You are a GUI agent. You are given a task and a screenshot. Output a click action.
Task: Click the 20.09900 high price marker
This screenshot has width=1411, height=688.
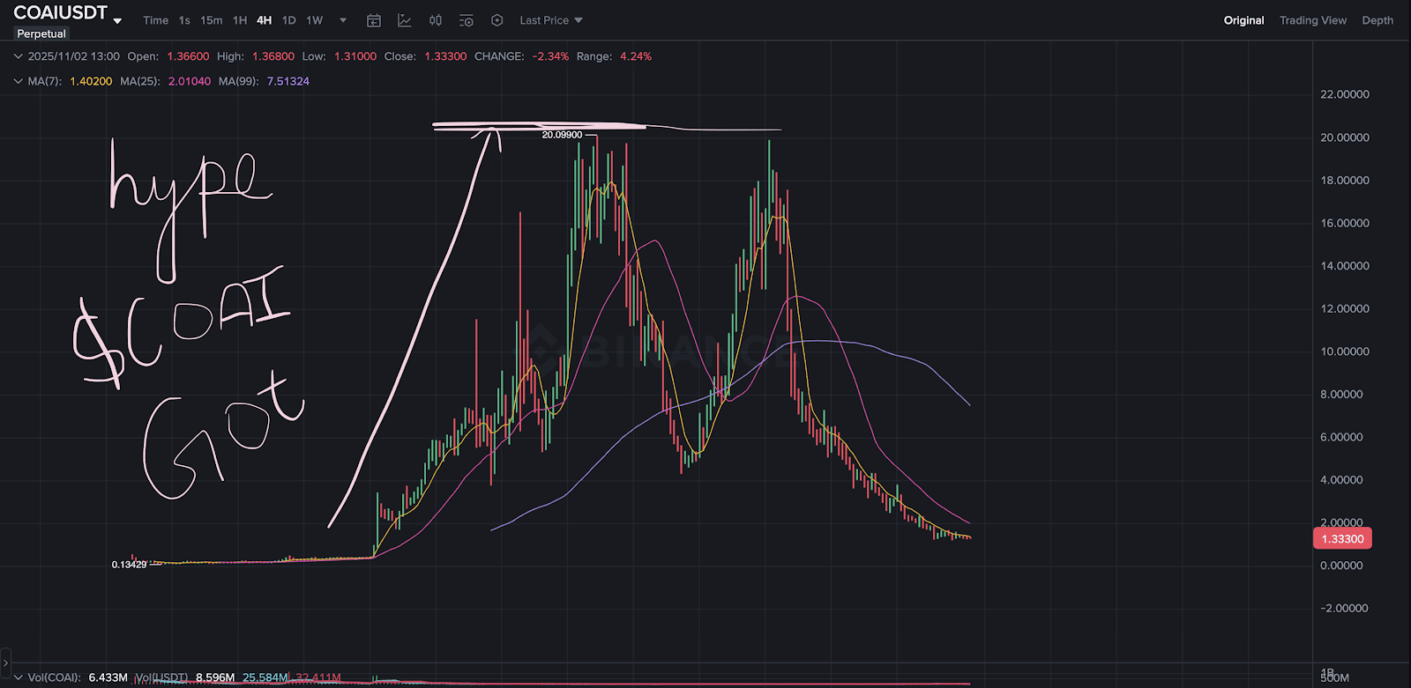click(x=562, y=135)
